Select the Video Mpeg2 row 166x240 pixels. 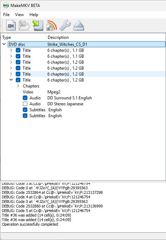coord(41,92)
